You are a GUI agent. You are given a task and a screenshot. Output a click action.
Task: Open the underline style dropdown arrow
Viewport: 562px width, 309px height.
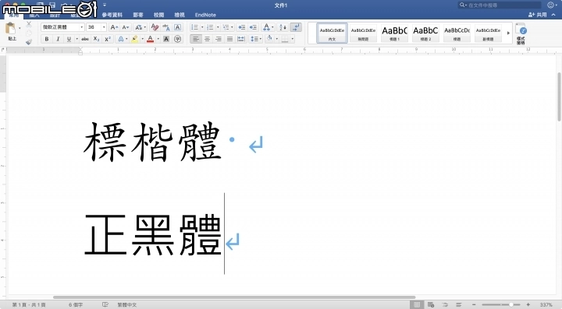pos(76,39)
